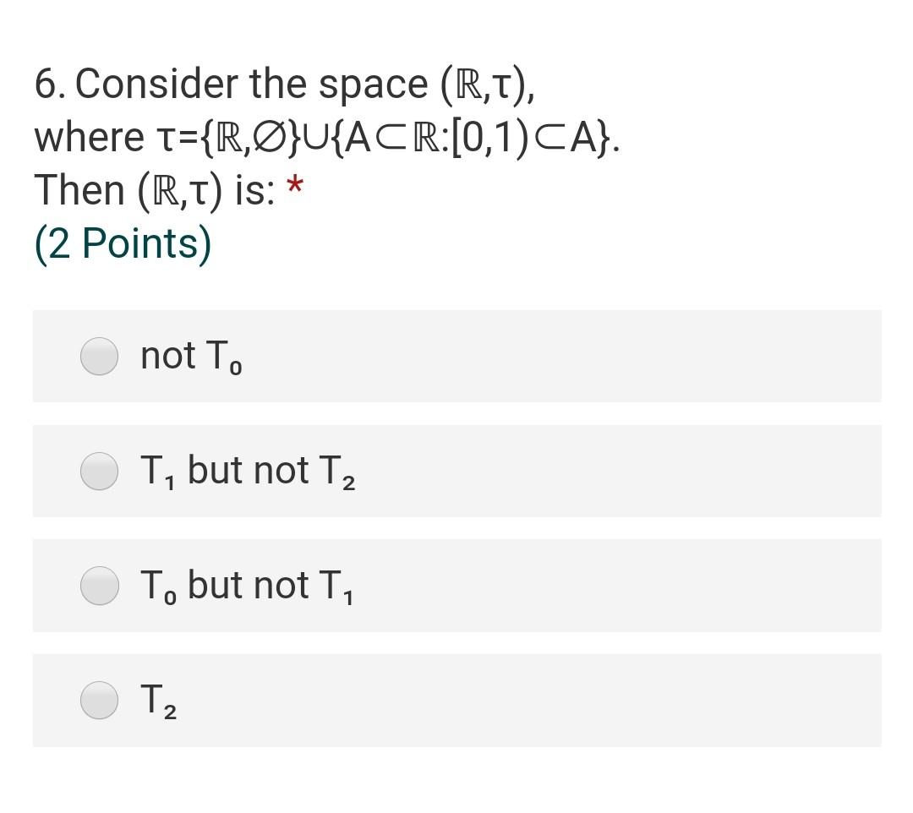
Task: Click the "T₂" answer row
Action: click(x=456, y=701)
